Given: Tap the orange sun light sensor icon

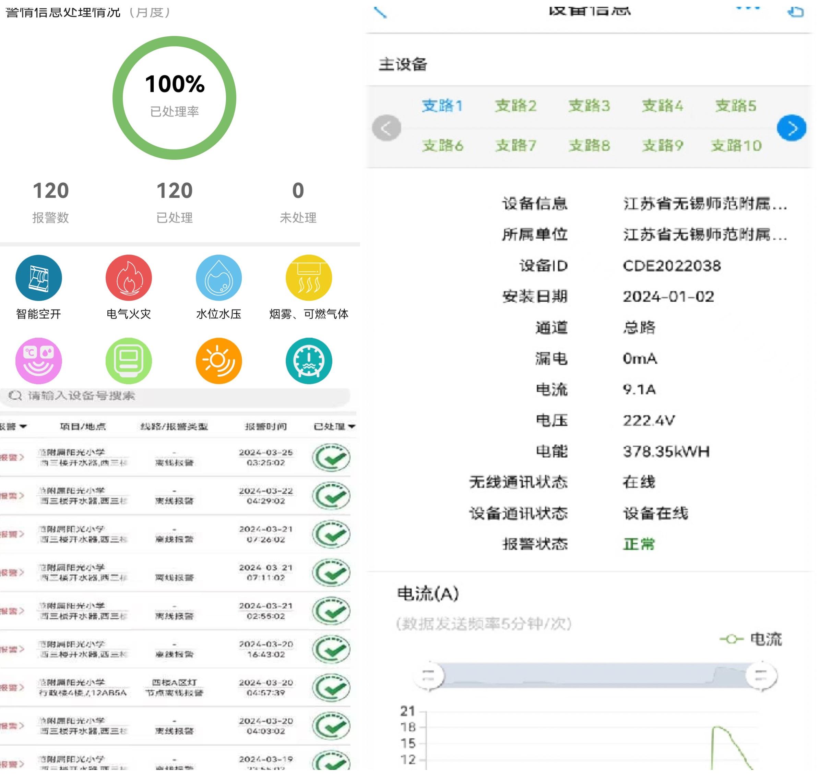Looking at the screenshot, I should (219, 361).
